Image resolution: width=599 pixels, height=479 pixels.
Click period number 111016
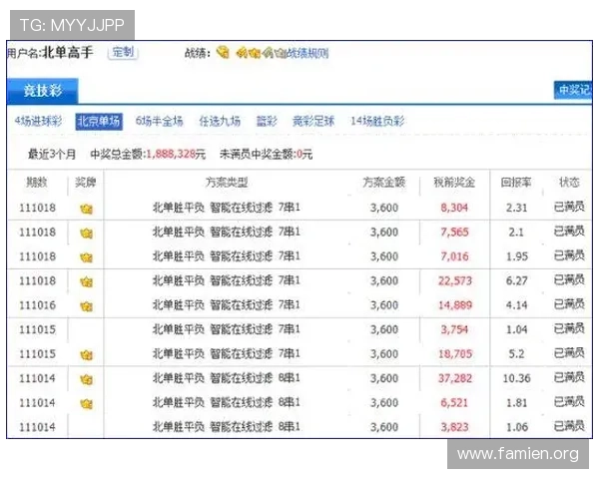tap(38, 305)
